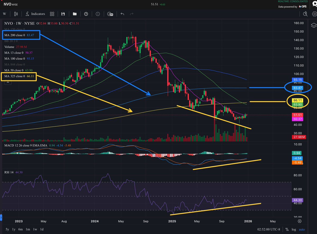The width and height of the screenshot is (317, 234).
Task: Click the 66.11 yellow price axis label
Action: click(298, 101)
